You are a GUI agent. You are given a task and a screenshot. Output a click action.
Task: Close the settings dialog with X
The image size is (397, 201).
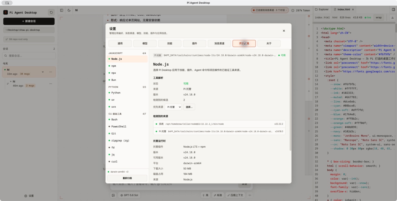coord(284,31)
